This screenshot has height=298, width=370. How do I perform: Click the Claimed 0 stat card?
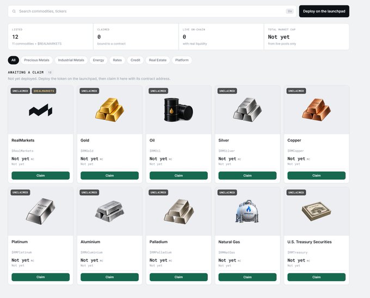point(136,36)
